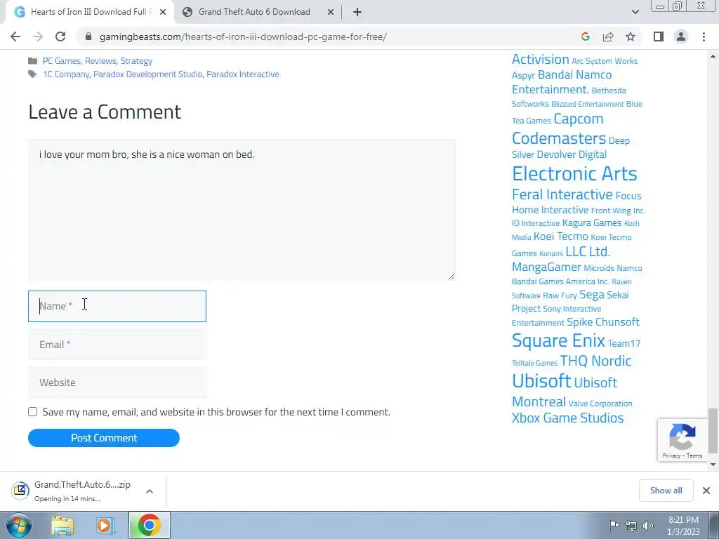Open the reCAPTCHA Privacy link

tap(671, 455)
